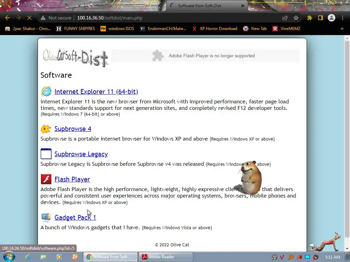Image resolution: width=350 pixels, height=262 pixels.
Task: Click the orange magnifier tray icon
Action: tap(291, 257)
